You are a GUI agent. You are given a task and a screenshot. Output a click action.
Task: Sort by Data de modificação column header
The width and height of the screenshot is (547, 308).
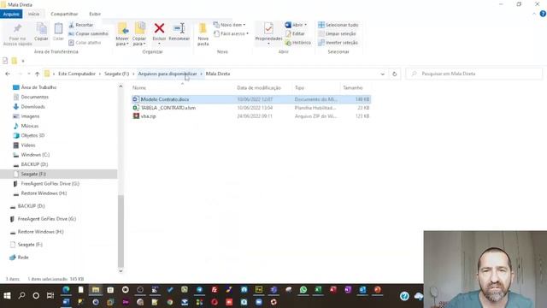[259, 87]
